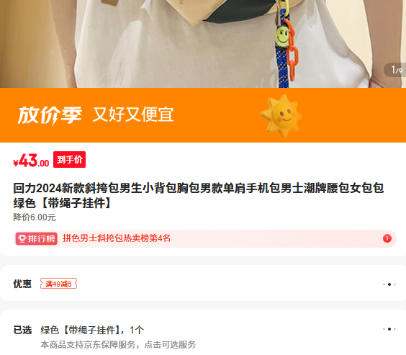Select the 优惠 label

22,284
